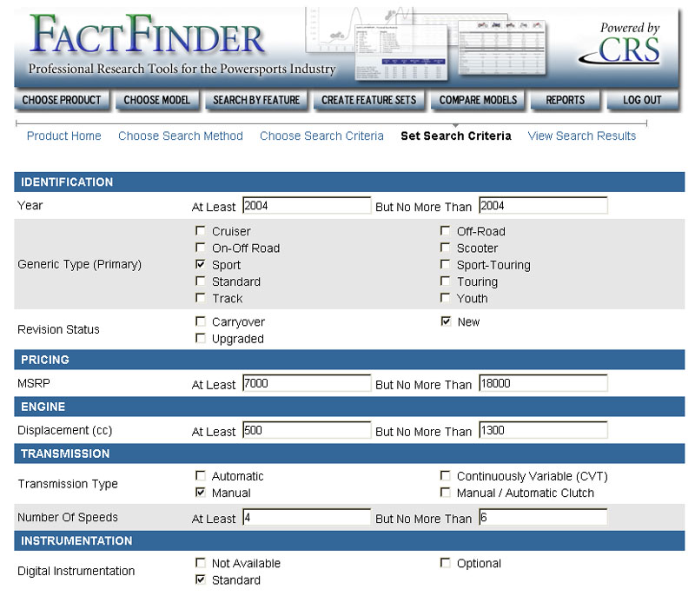695x596 pixels.
Task: Click the Revision Status label
Action: (x=58, y=329)
